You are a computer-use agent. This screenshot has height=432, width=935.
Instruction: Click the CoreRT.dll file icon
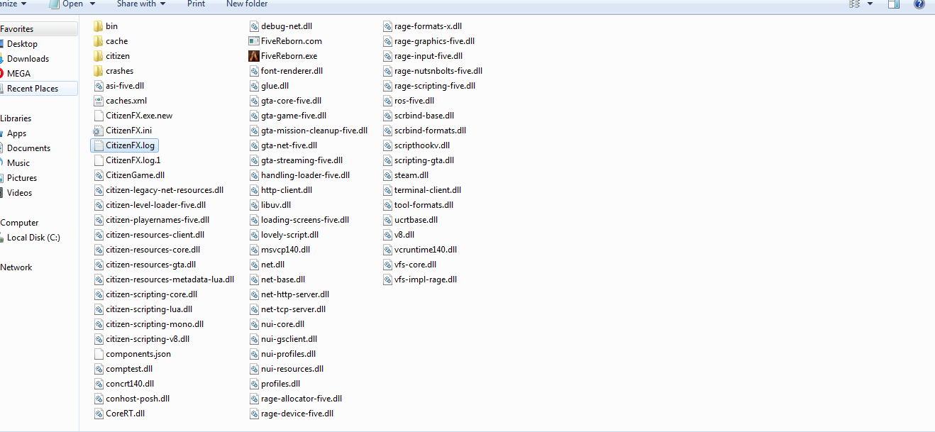click(98, 414)
